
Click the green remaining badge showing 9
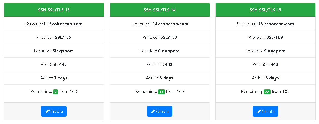56,92
